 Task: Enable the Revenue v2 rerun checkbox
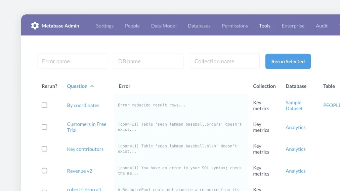44,171
